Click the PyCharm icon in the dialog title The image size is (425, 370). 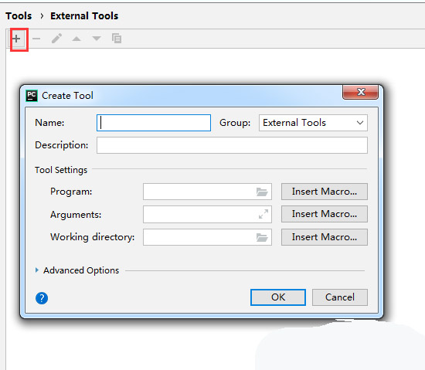click(32, 96)
